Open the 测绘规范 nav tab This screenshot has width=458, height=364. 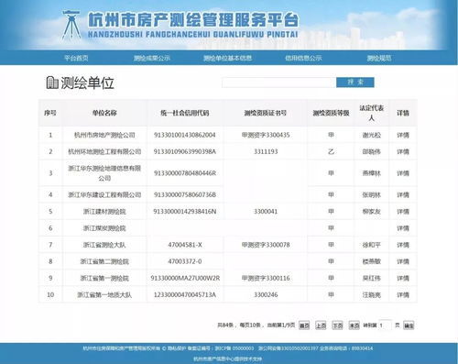[379, 58]
